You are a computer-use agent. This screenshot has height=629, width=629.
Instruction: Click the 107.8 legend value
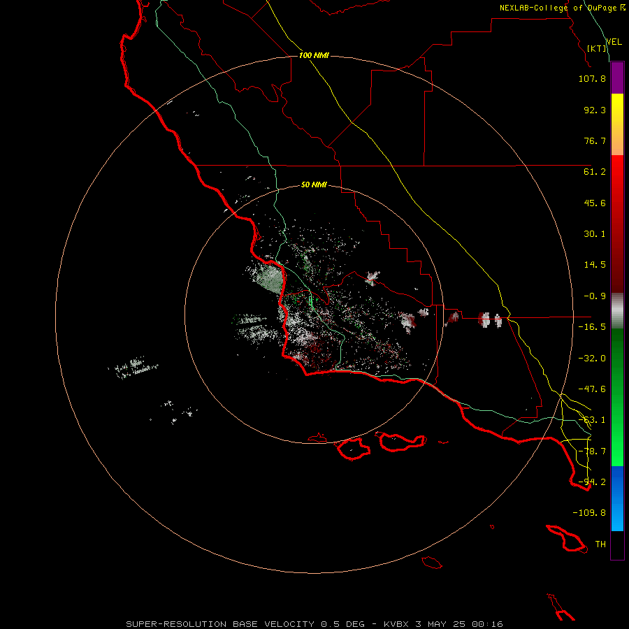point(592,78)
